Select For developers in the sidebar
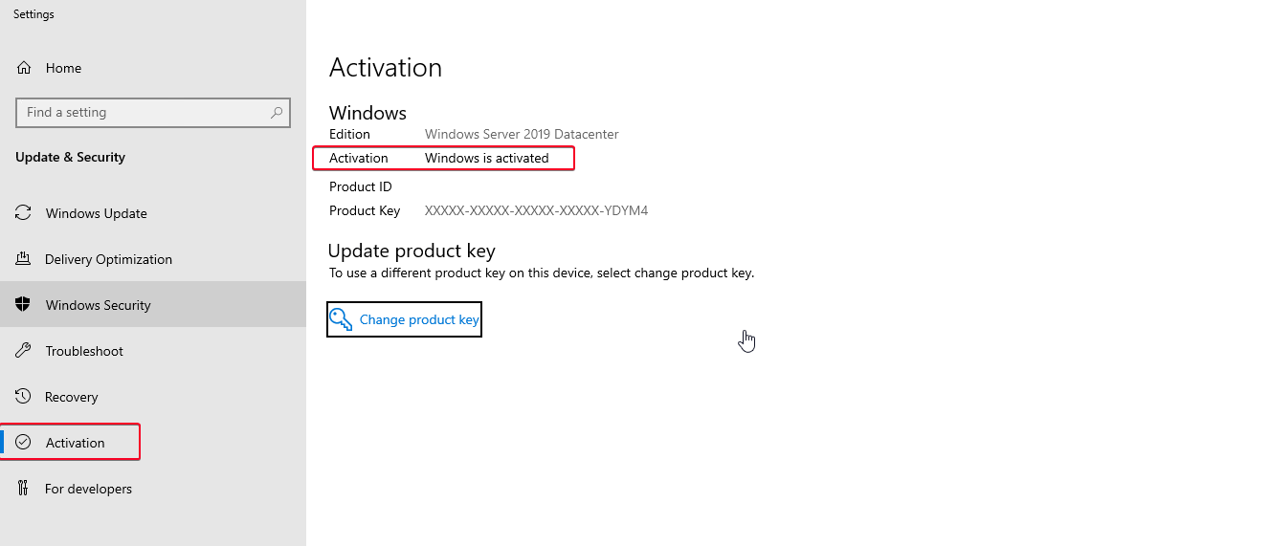Screen dimensions: 1269x546 pyautogui.click(x=88, y=489)
